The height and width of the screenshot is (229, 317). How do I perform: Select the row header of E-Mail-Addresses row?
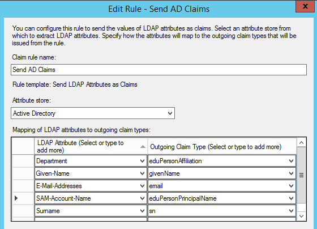pyautogui.click(x=23, y=186)
